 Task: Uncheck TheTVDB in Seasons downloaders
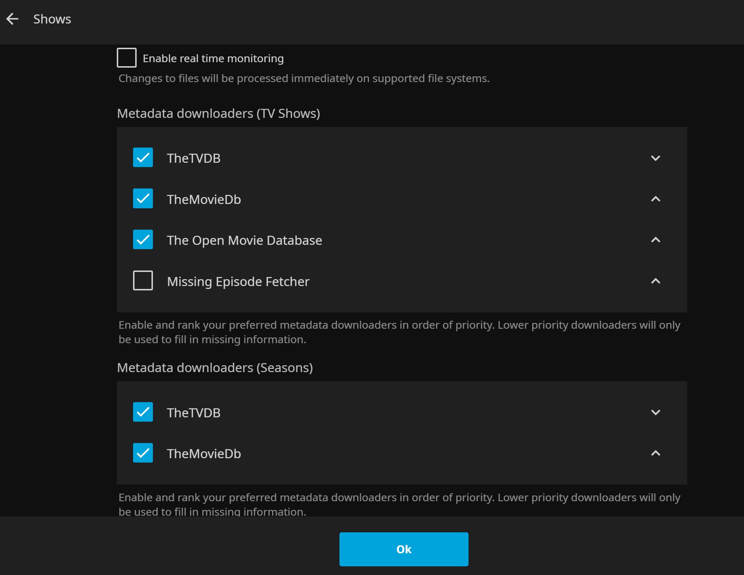point(143,412)
